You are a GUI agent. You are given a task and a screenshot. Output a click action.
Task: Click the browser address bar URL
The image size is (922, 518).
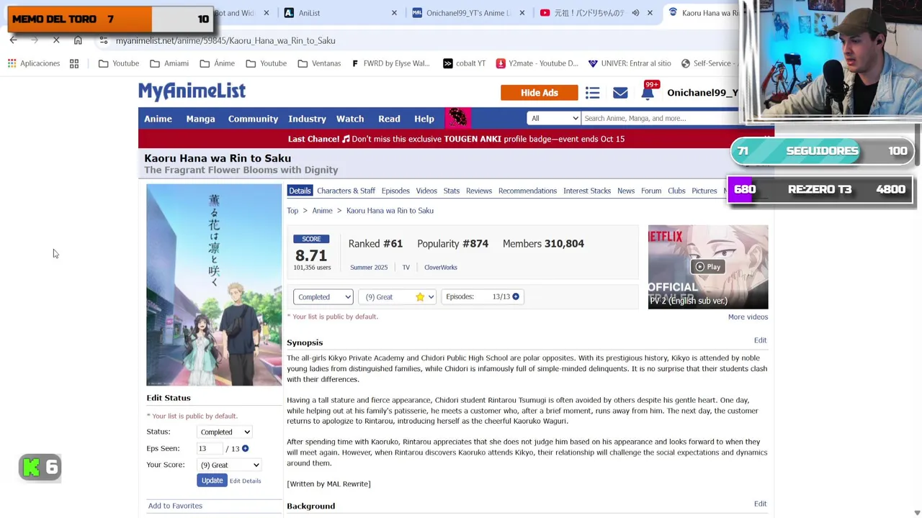coord(225,40)
